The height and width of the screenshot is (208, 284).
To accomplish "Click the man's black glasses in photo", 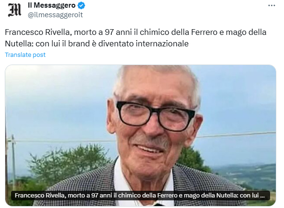I will pyautogui.click(x=155, y=116).
